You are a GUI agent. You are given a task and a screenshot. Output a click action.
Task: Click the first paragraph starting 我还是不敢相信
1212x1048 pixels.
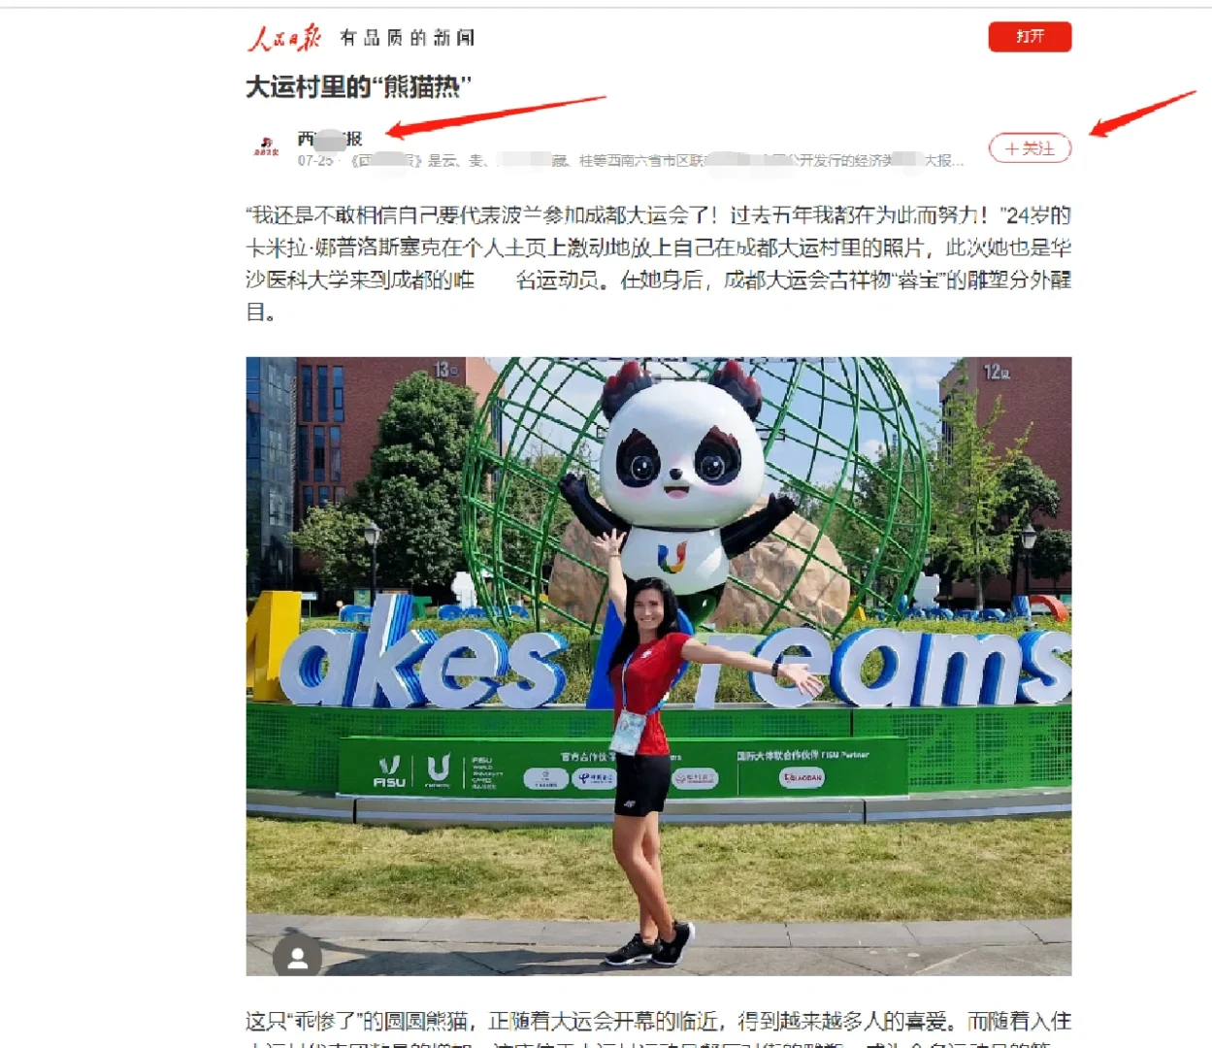pos(659,263)
